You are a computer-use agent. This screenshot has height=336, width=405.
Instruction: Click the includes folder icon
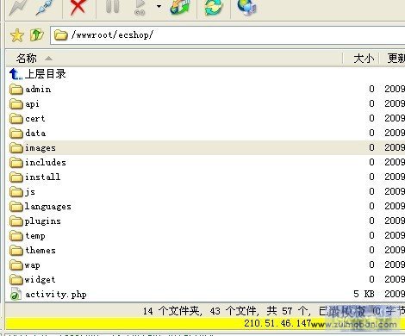point(16,163)
